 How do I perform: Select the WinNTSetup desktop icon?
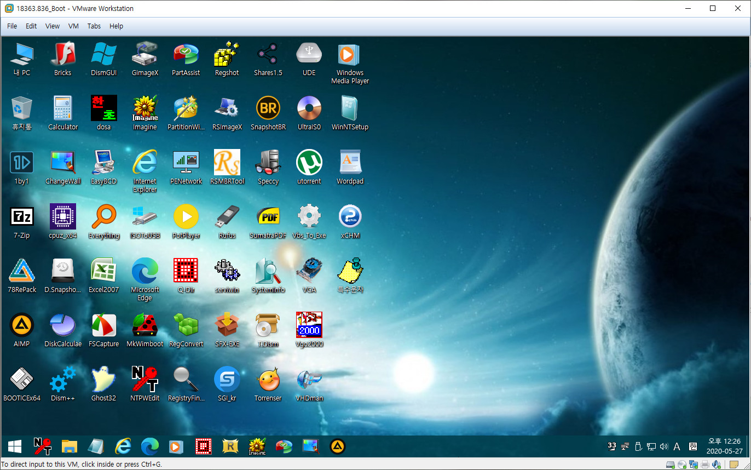tap(350, 113)
